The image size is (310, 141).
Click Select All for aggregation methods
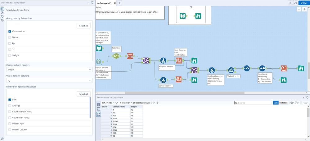84,94
